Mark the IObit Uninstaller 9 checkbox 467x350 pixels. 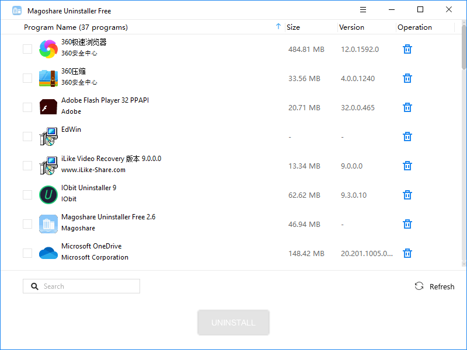pos(27,195)
